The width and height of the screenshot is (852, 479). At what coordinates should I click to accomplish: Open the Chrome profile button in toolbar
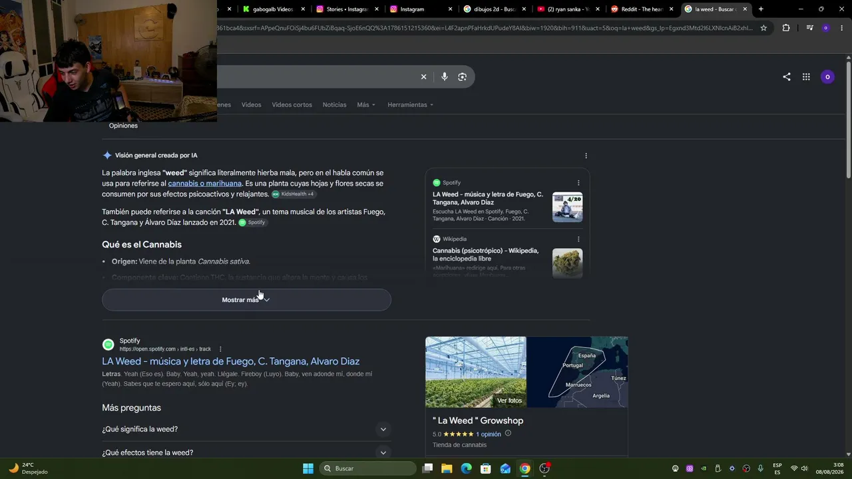(826, 28)
